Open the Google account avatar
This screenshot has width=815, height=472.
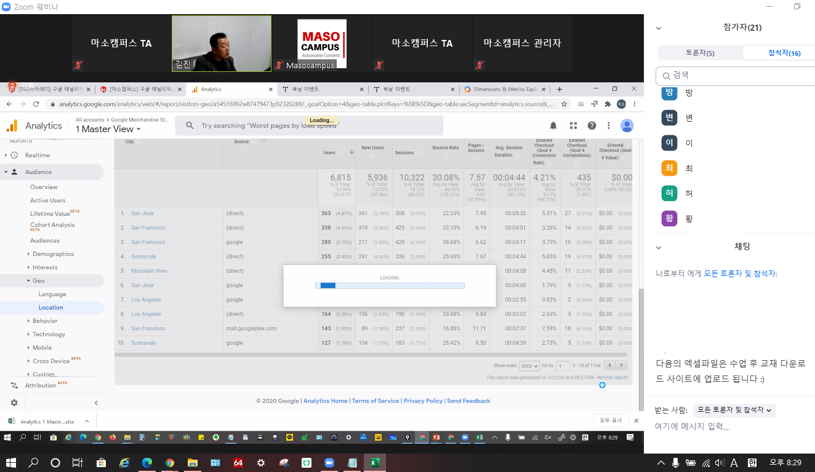pos(627,126)
